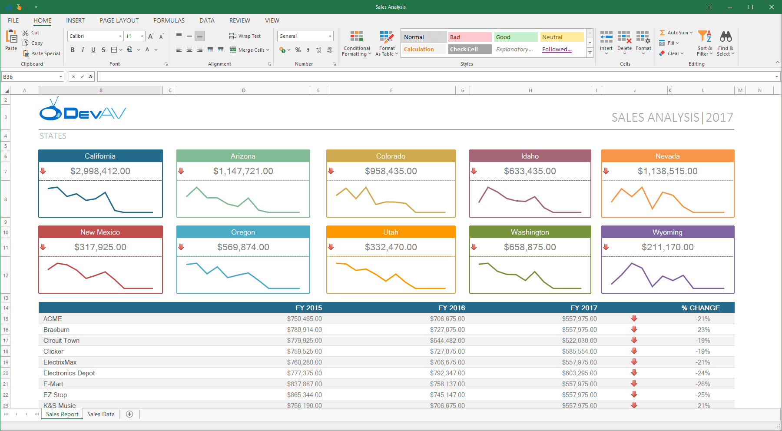Switch to the Sales Data sheet tab

pos(101,414)
